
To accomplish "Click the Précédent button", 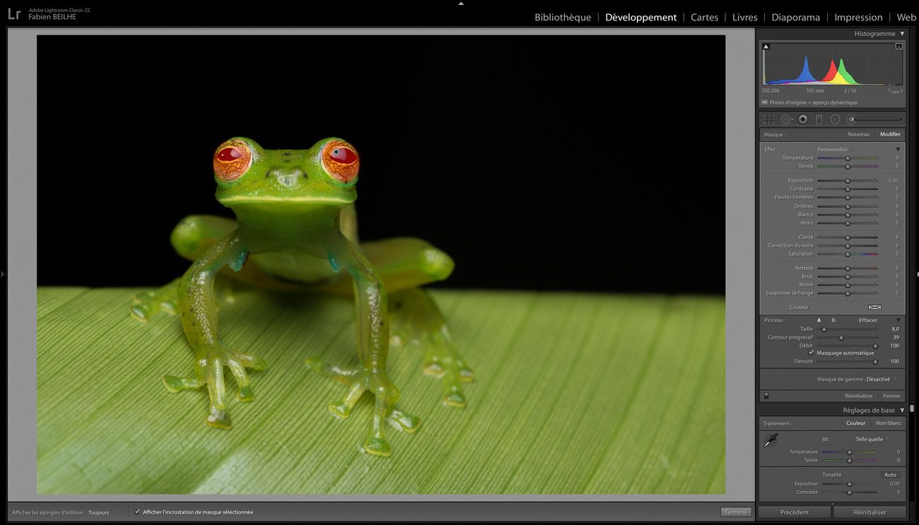I will tap(794, 512).
